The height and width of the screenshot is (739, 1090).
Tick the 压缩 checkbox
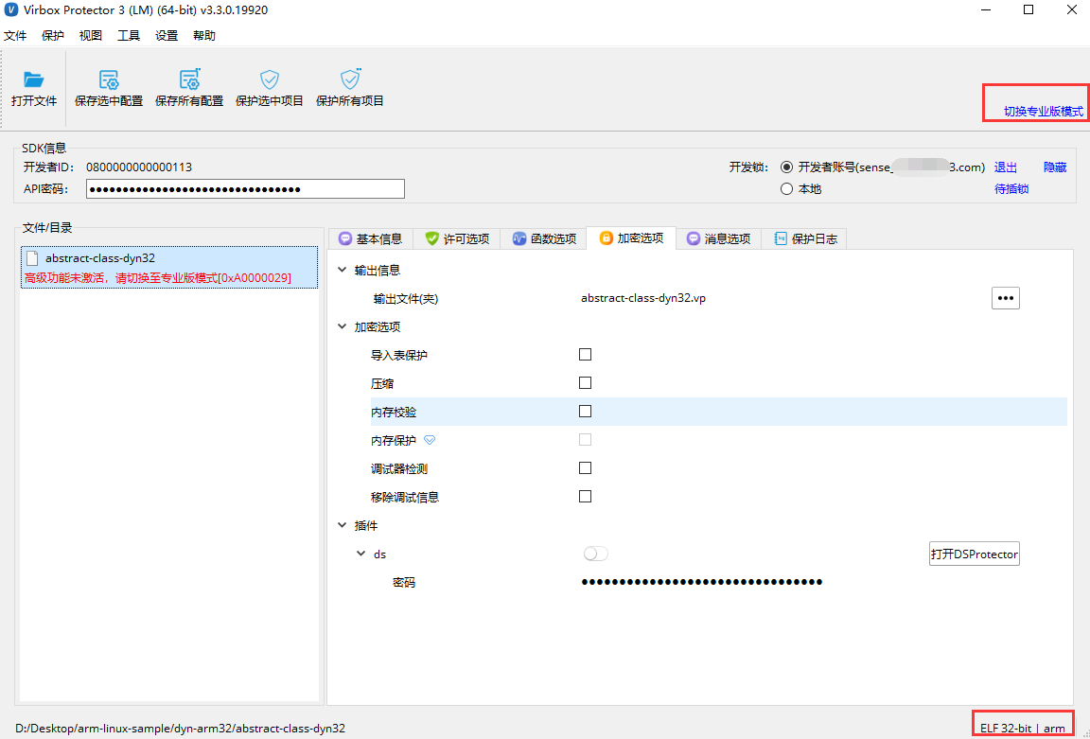point(586,383)
